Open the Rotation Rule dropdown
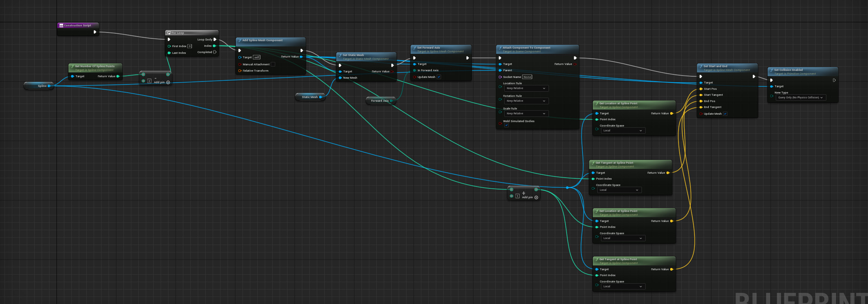This screenshot has height=304, width=868. click(526, 101)
